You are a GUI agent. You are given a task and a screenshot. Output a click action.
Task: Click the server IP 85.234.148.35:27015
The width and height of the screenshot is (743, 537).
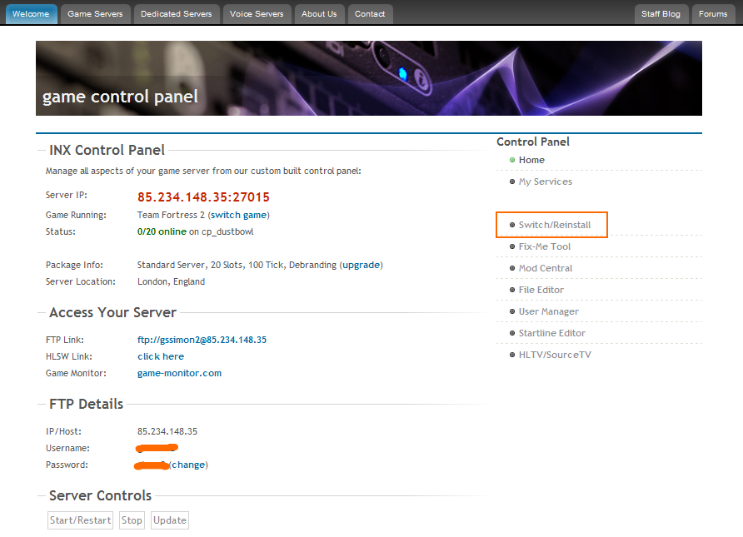(x=203, y=197)
